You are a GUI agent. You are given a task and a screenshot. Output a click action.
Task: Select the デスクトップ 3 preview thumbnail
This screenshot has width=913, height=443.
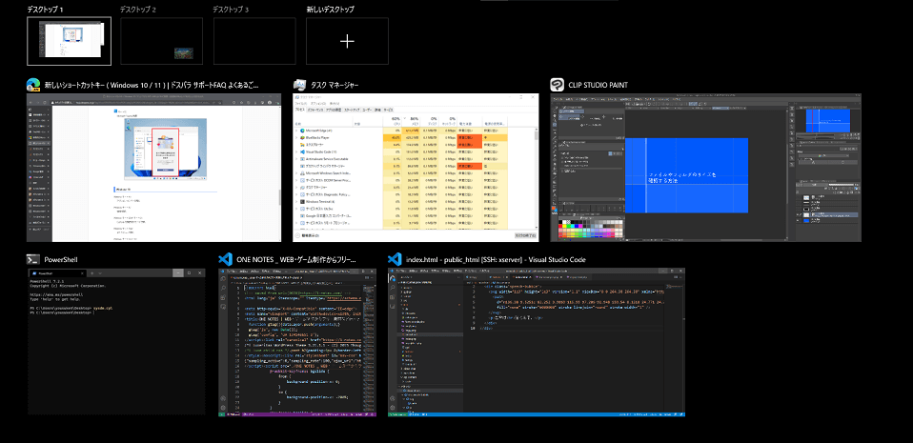coord(254,41)
